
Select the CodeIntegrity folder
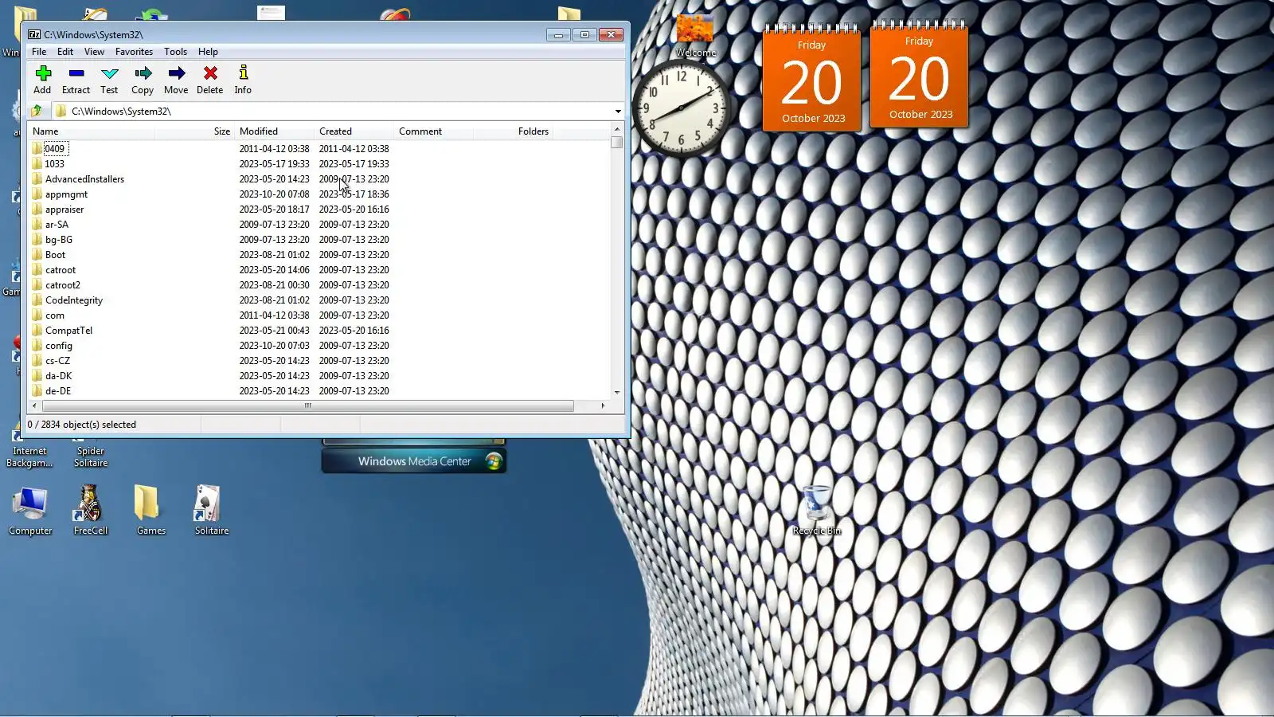(x=74, y=300)
